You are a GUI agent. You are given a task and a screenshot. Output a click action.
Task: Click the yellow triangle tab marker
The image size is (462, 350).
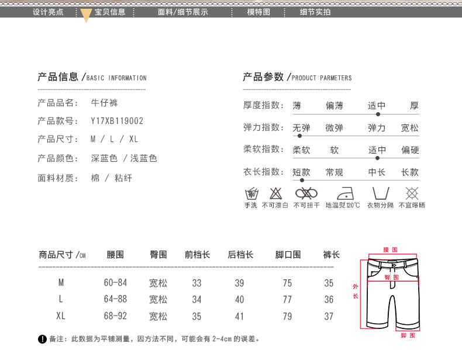(x=86, y=15)
